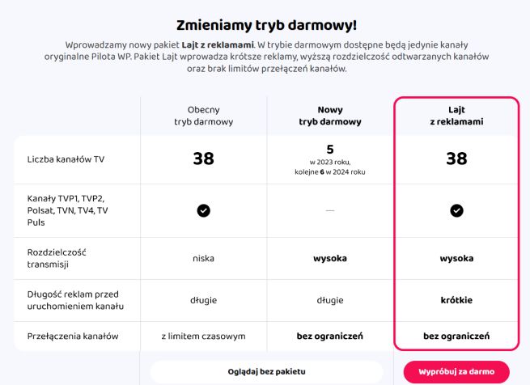
Task: Click the "krótkie" ad length cell
Action: (x=456, y=300)
